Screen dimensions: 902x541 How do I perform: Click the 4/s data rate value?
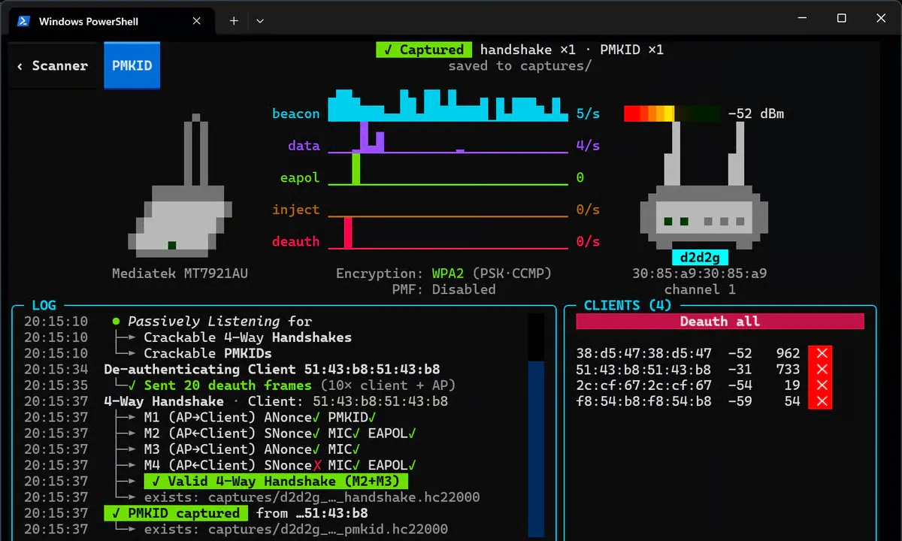(x=589, y=146)
